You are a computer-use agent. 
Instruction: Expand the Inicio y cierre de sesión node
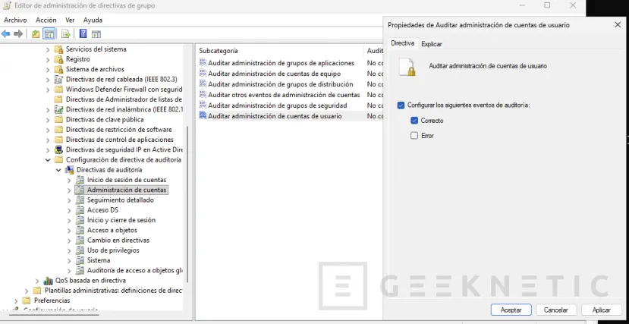coord(69,220)
